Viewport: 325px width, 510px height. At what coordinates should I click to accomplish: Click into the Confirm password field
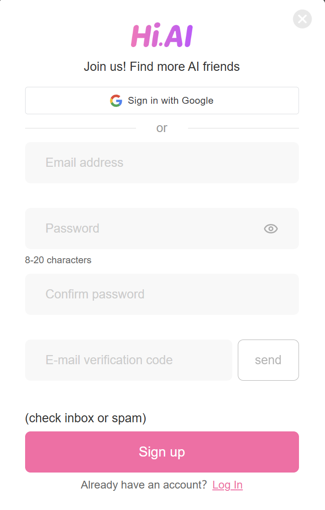tap(162, 294)
